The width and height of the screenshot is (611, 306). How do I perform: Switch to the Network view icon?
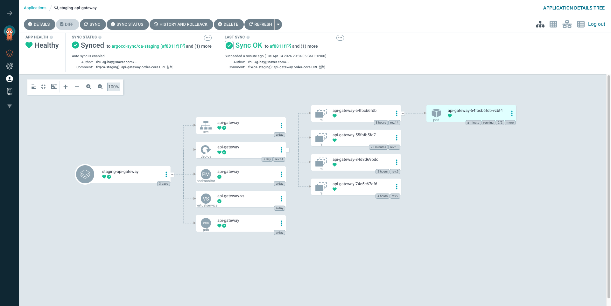pyautogui.click(x=567, y=24)
